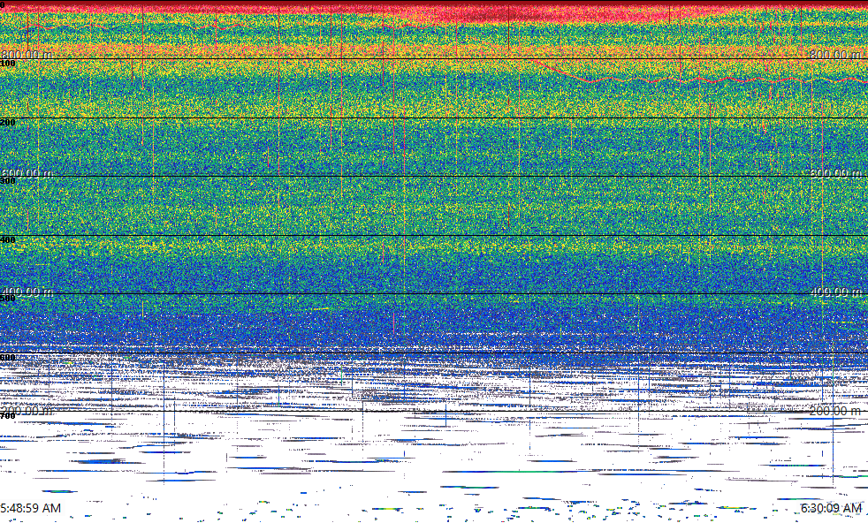
Task: Click the left-edge 400.00 m range label
Action: tap(27, 292)
